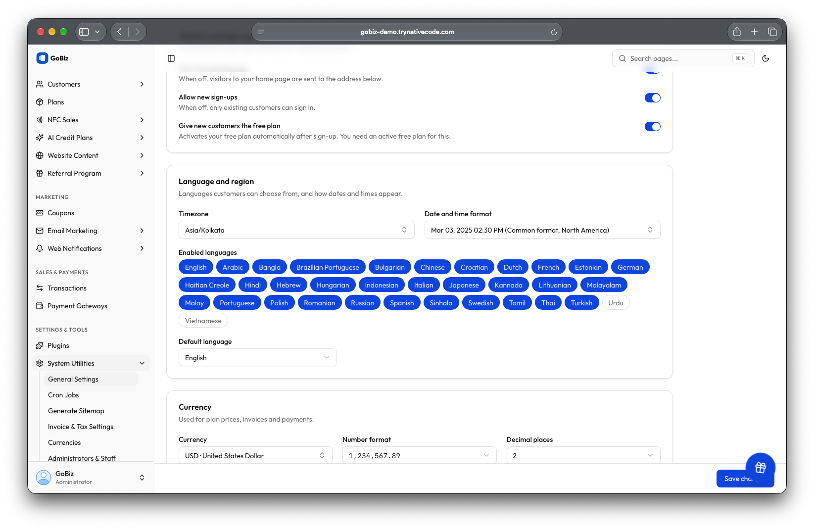Click the Referral Program gift icon
This screenshot has height=530, width=814.
pos(40,173)
